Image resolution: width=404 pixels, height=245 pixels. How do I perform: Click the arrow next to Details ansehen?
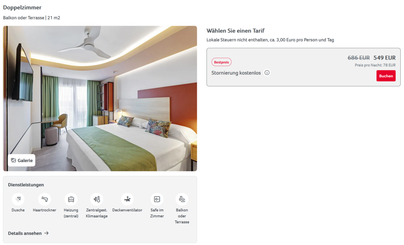pyautogui.click(x=46, y=233)
